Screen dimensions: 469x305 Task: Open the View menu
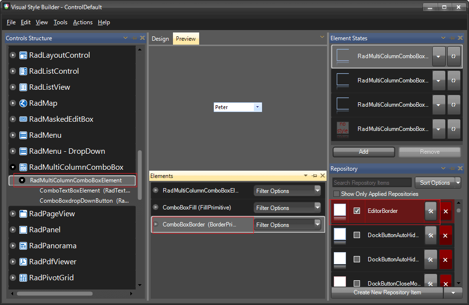pos(42,22)
